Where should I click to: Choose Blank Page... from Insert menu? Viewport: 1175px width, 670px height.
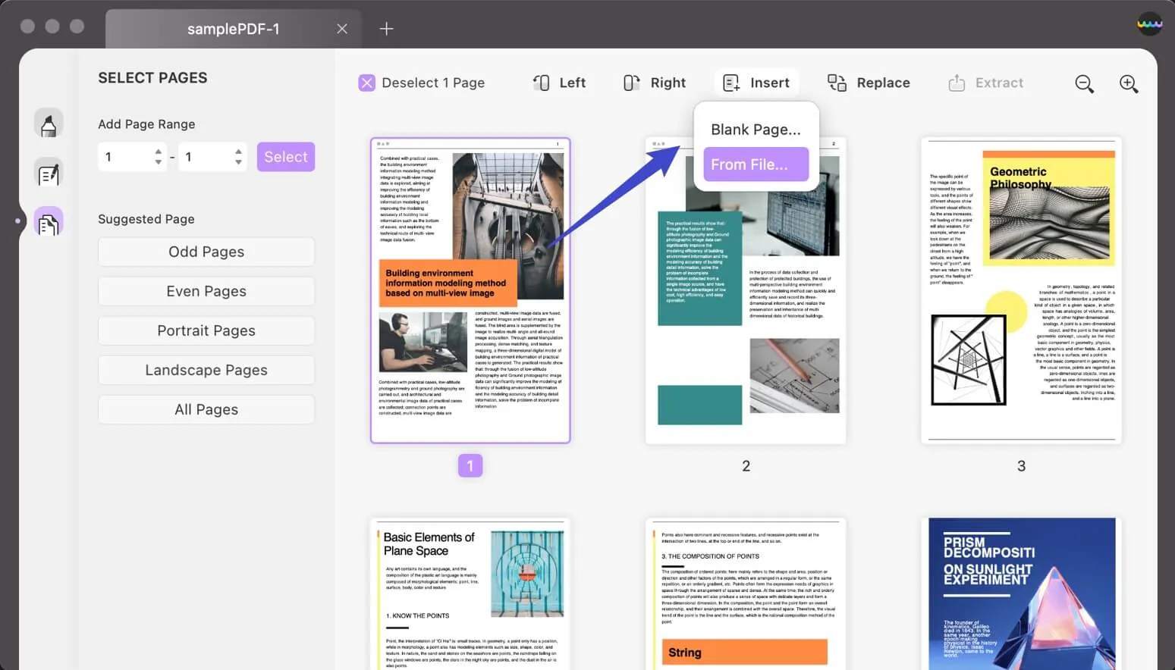coord(756,130)
